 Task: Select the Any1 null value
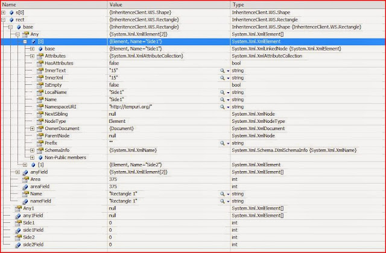tap(113, 208)
